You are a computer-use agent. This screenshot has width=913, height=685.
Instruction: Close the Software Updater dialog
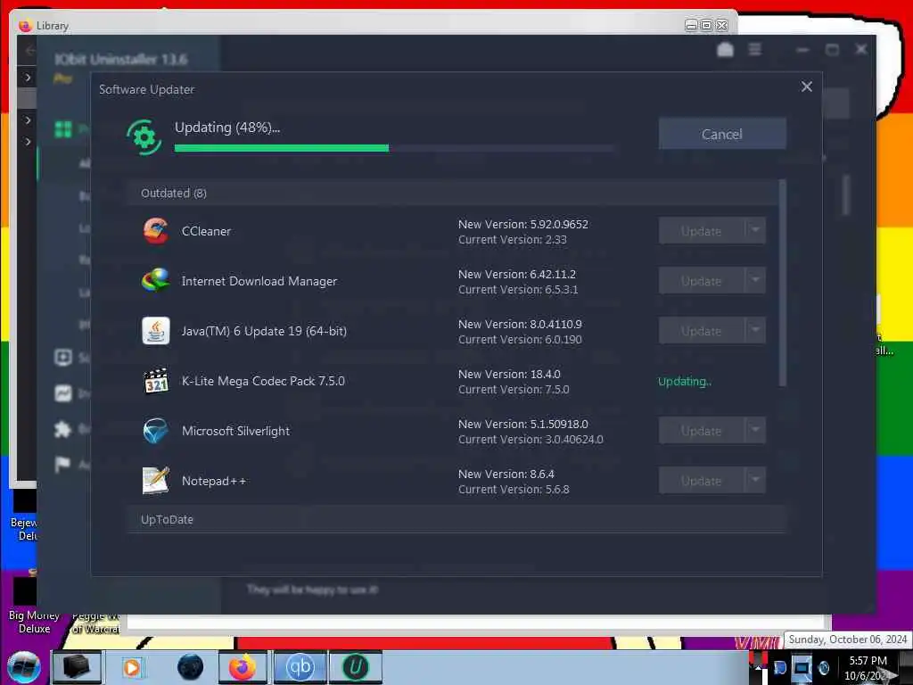[x=806, y=87]
